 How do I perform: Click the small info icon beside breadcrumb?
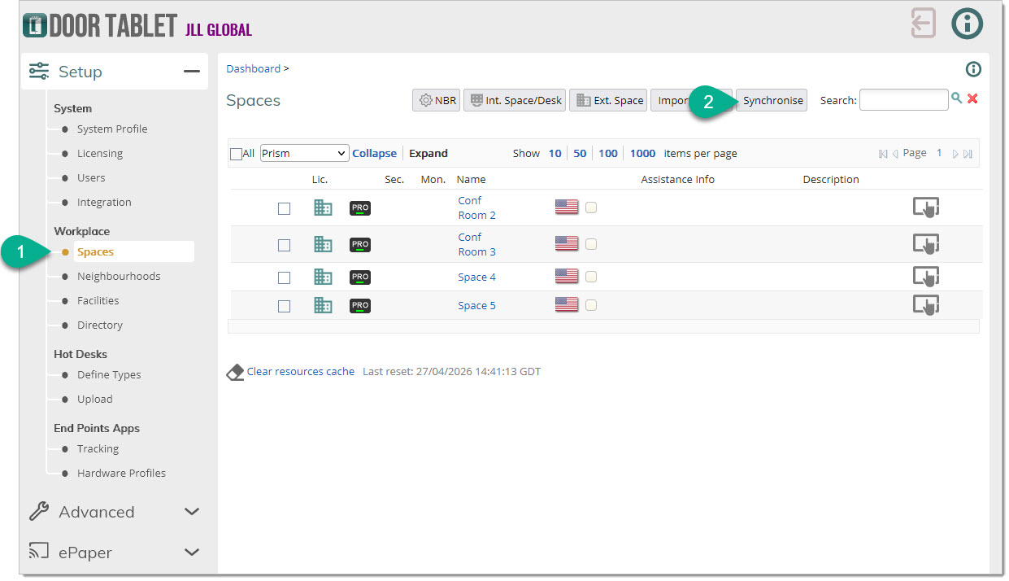click(x=972, y=69)
